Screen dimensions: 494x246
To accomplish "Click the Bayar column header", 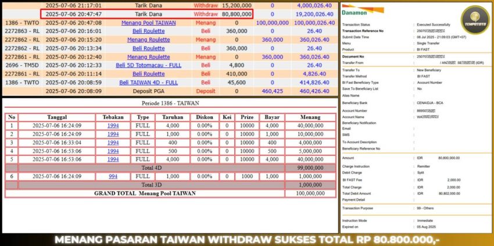I will pyautogui.click(x=271, y=117).
